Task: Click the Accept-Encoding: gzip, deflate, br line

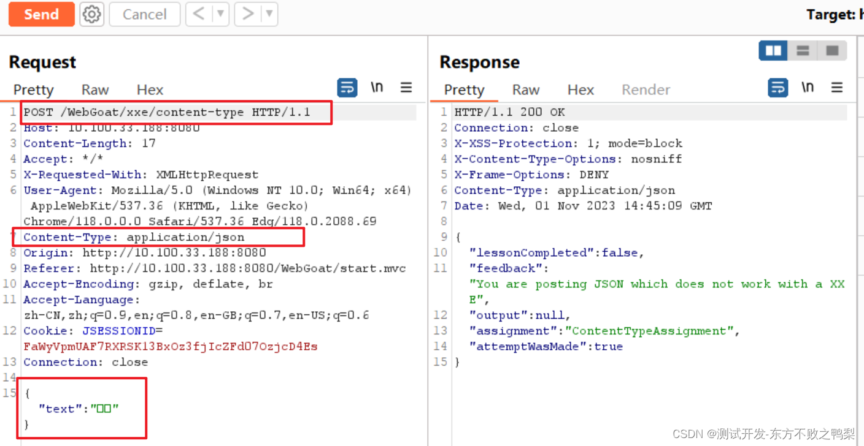Action: coord(148,284)
